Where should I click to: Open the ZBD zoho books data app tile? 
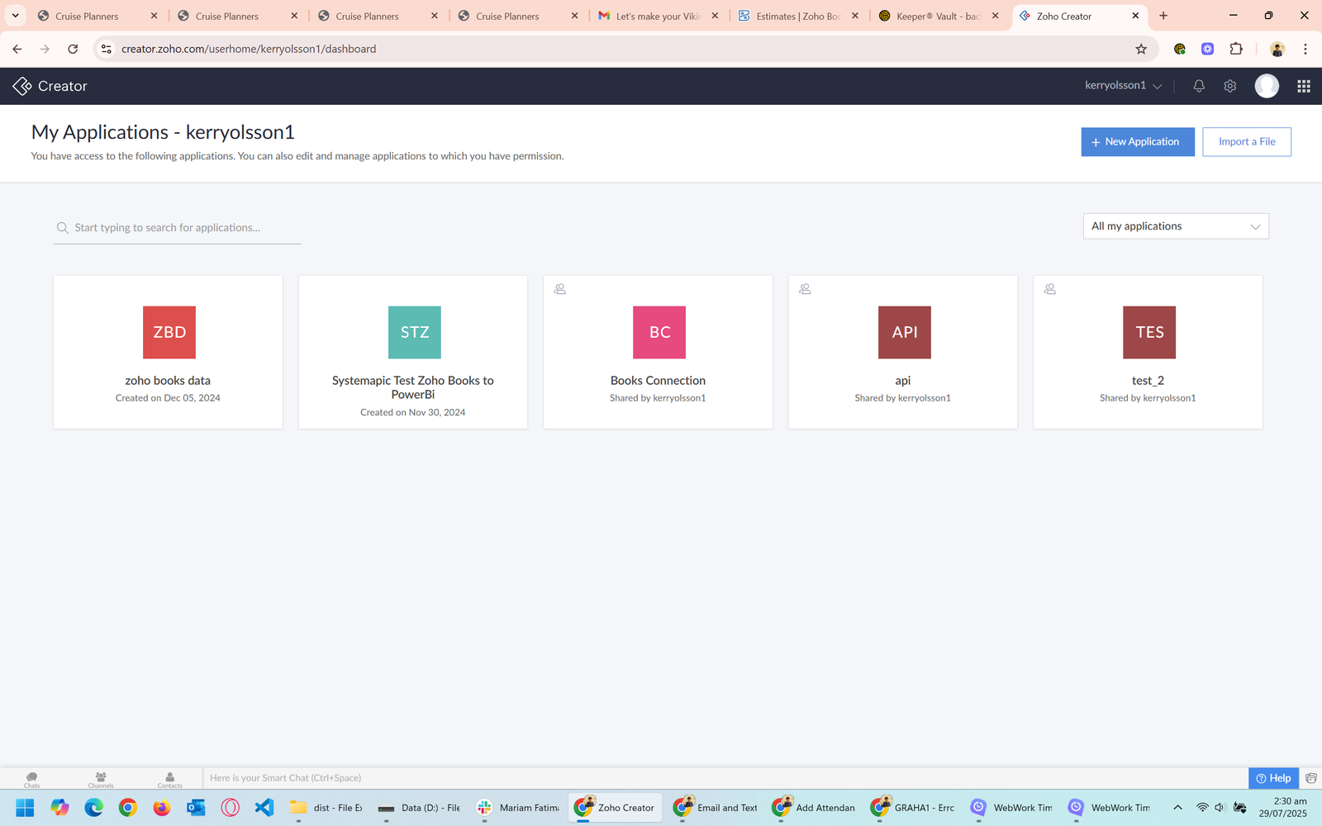tap(169, 332)
